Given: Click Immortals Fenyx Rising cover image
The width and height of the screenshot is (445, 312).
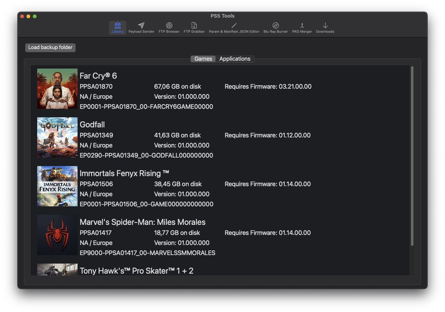Looking at the screenshot, I should pos(57,186).
